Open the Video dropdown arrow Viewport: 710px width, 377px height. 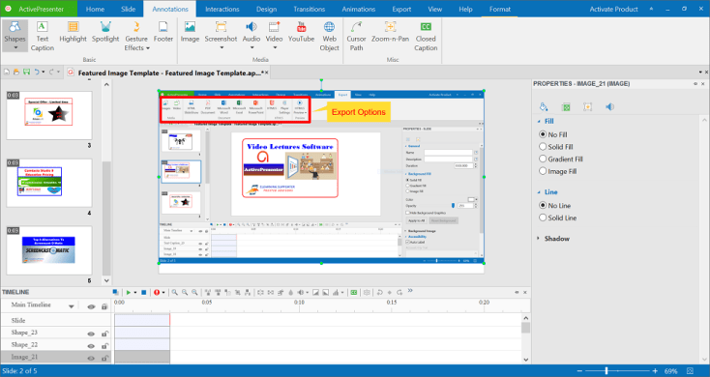pos(274,48)
